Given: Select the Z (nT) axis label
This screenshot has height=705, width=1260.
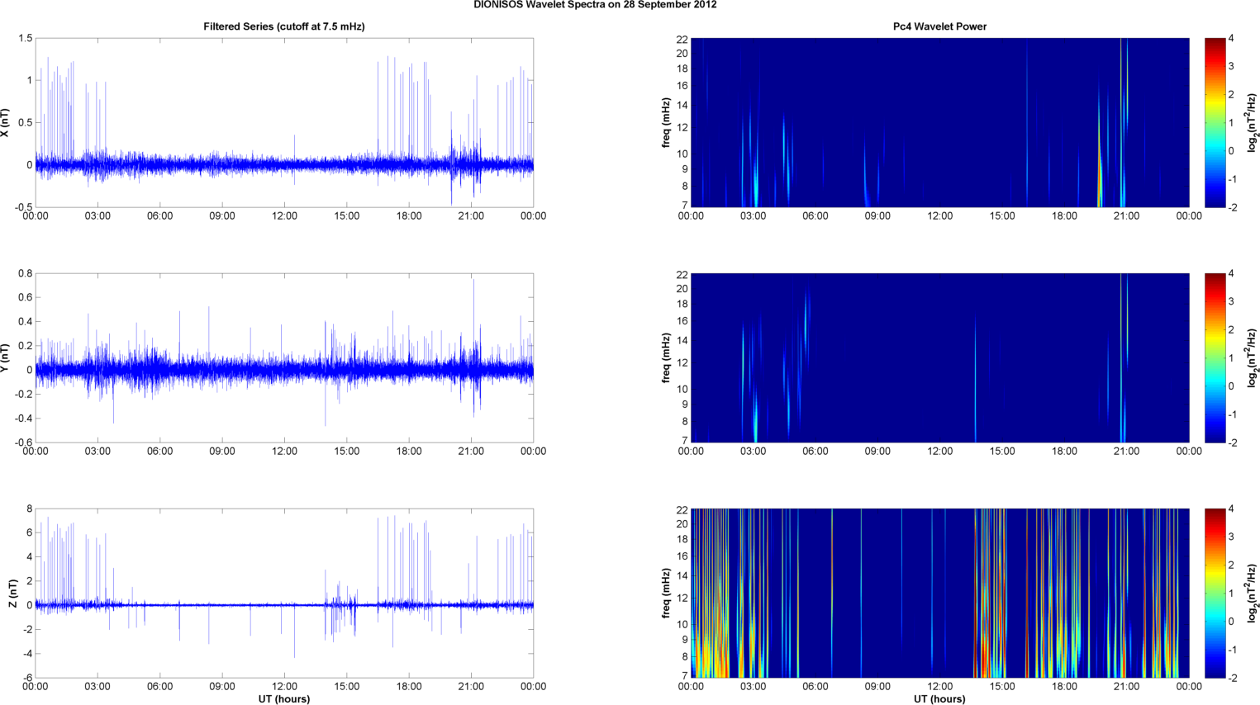Looking at the screenshot, I should (x=12, y=594).
